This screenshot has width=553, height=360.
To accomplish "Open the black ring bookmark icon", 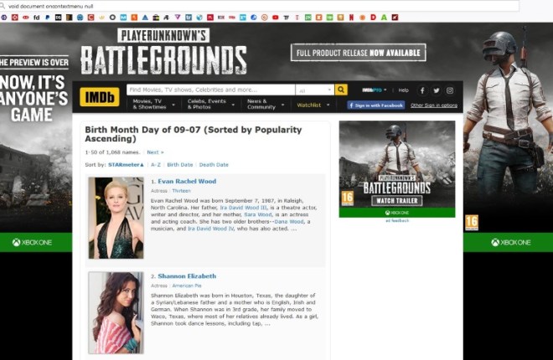I will 112,18.
